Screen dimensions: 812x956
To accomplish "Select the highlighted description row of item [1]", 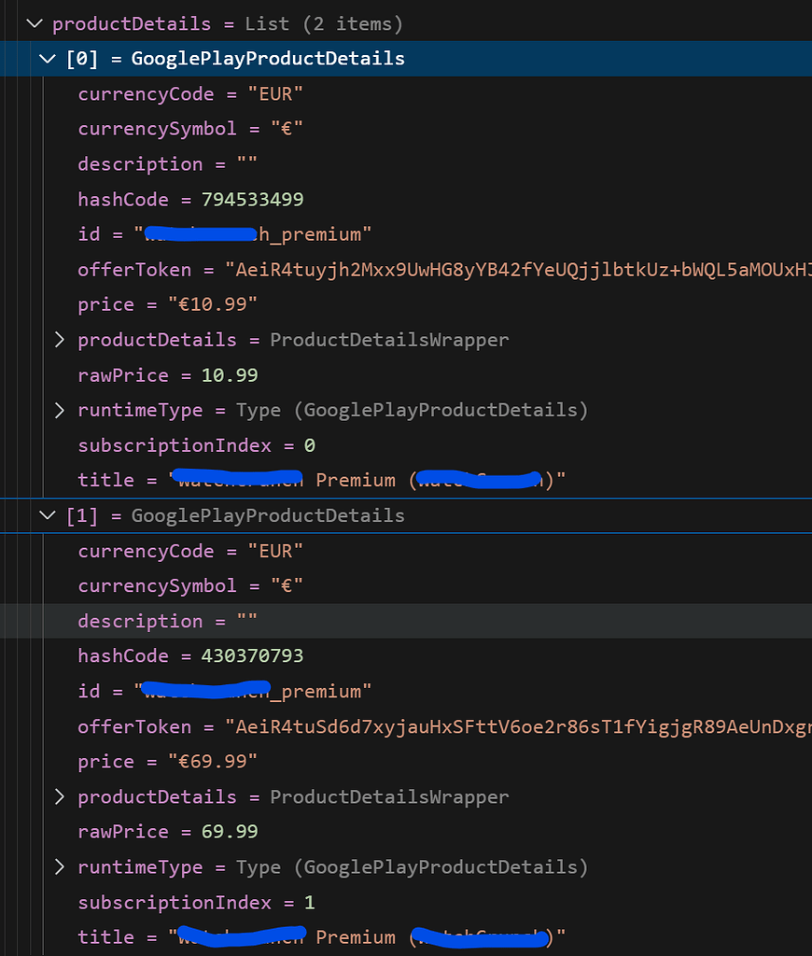I will (x=168, y=621).
